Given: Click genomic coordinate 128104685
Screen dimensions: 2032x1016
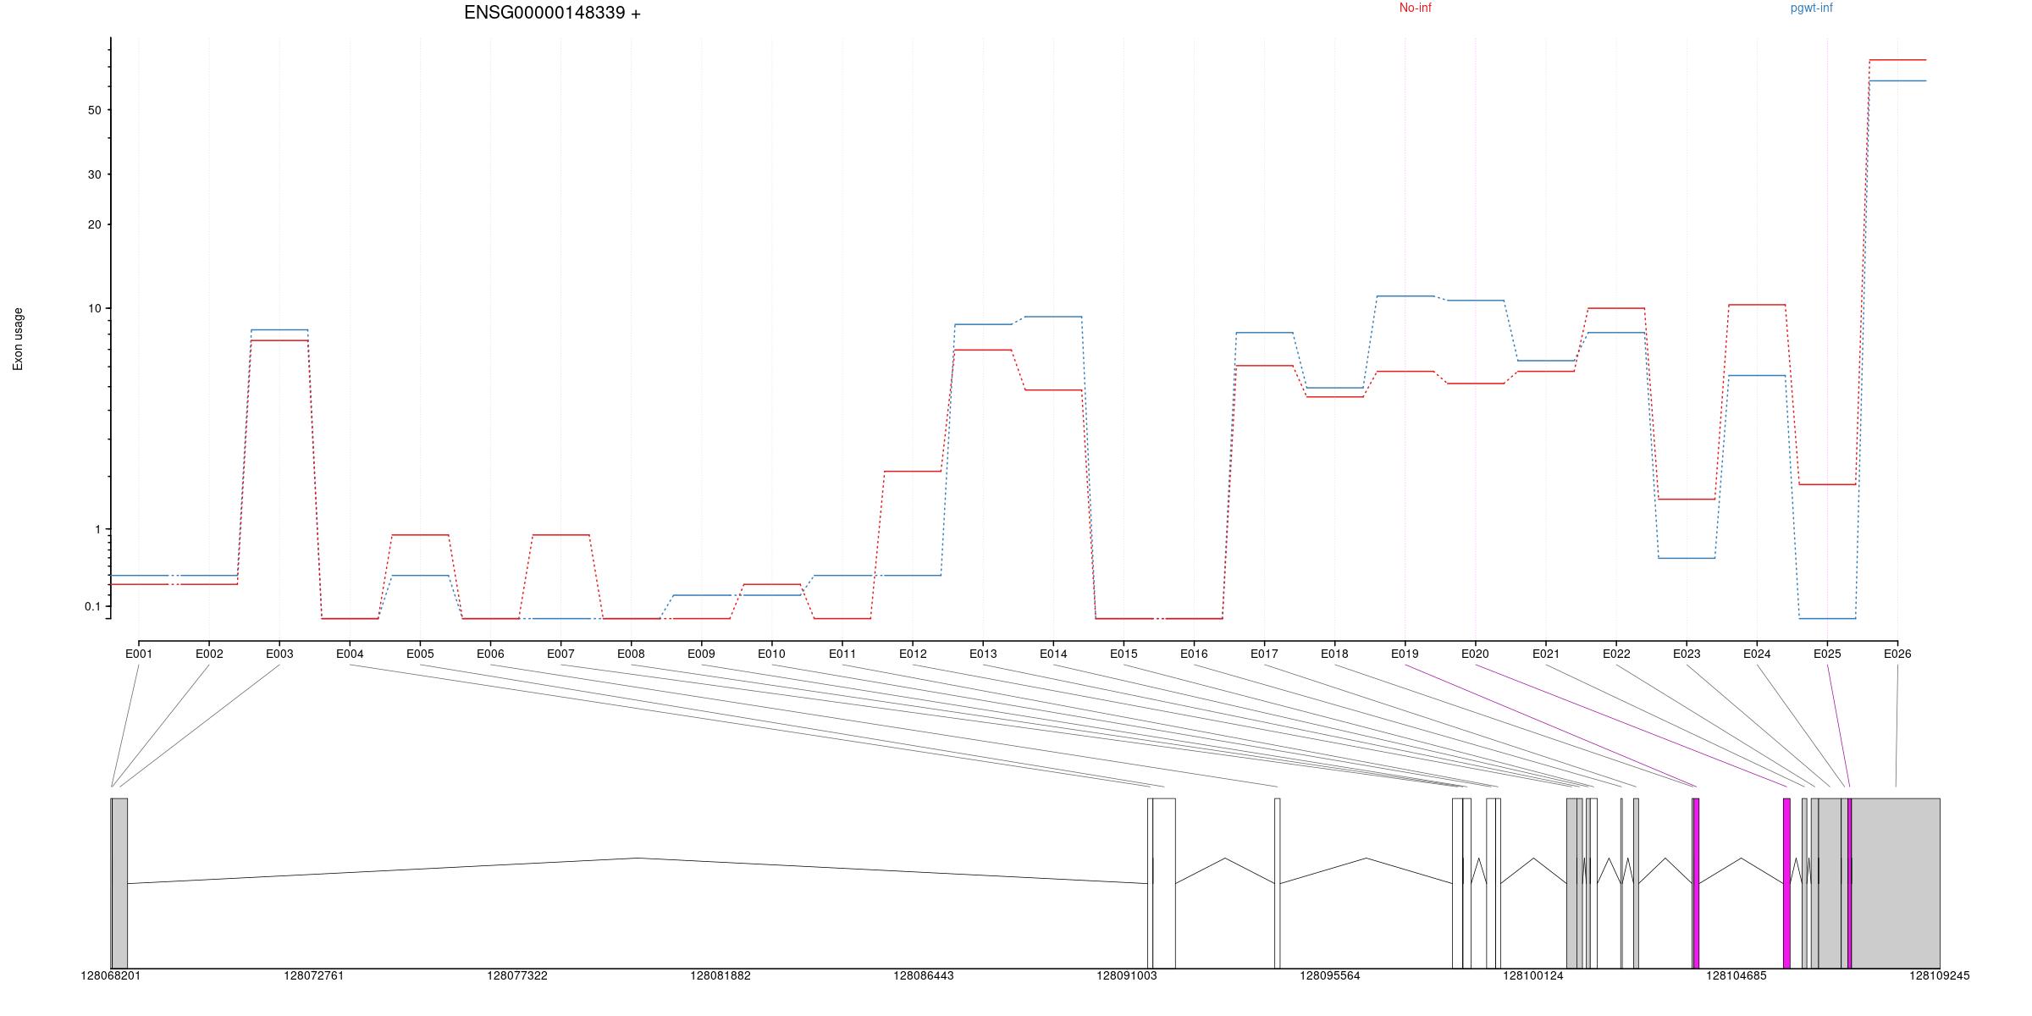Looking at the screenshot, I should (x=1737, y=976).
